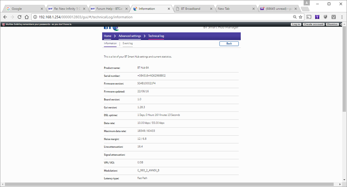Click the scroll right arrow at bottom
Image resolution: width=347 pixels, height=187 pixels.
tap(340, 184)
